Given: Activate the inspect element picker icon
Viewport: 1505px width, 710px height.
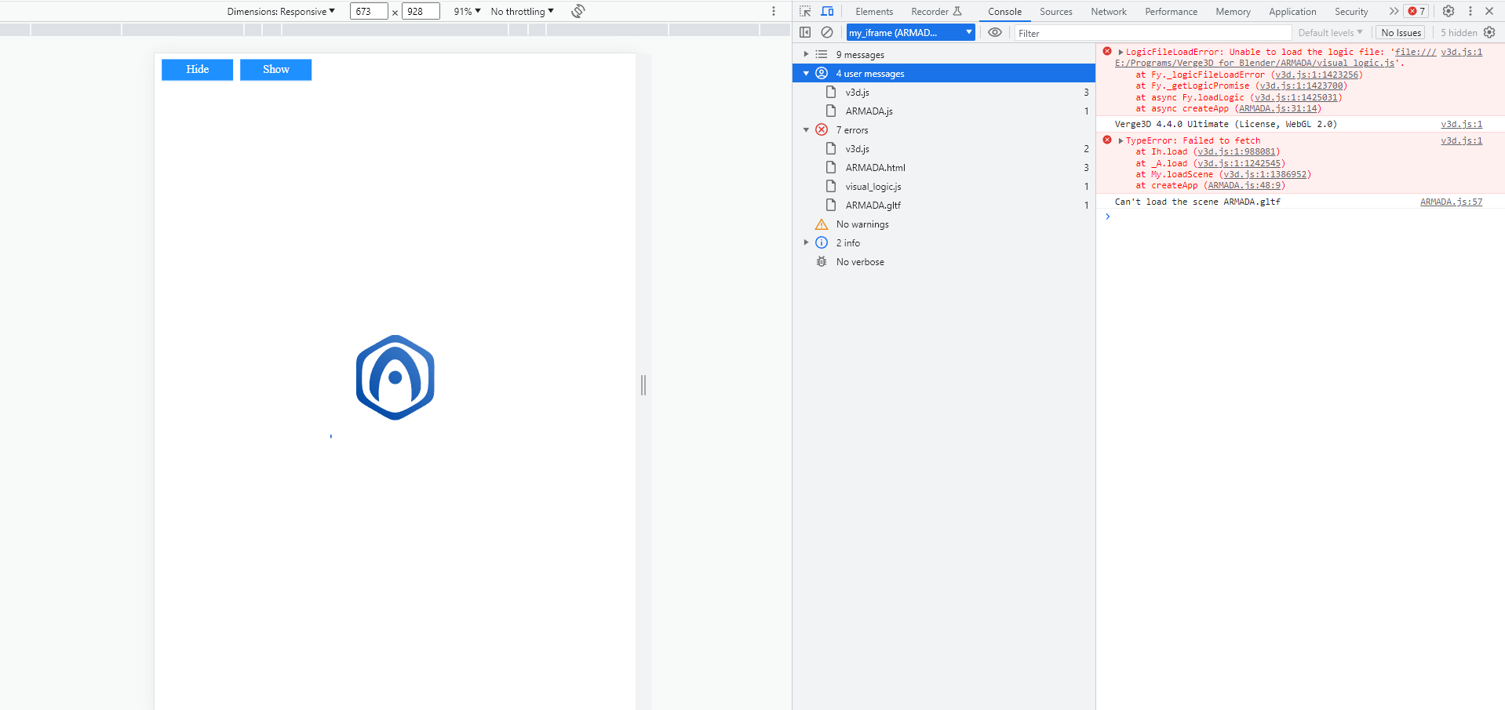Looking at the screenshot, I should click(805, 11).
